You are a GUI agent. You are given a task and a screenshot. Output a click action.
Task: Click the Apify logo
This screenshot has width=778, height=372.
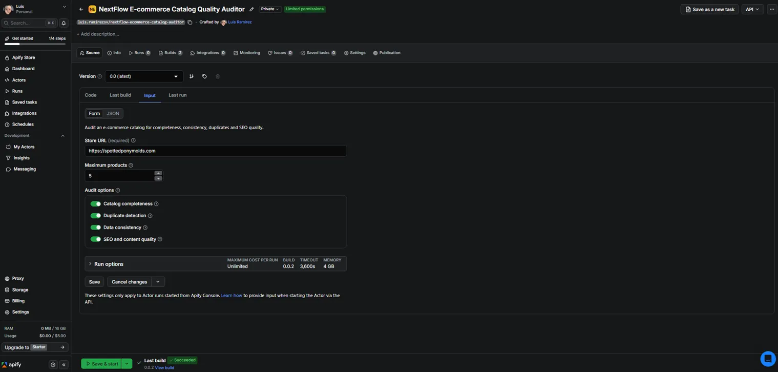tap(11, 365)
